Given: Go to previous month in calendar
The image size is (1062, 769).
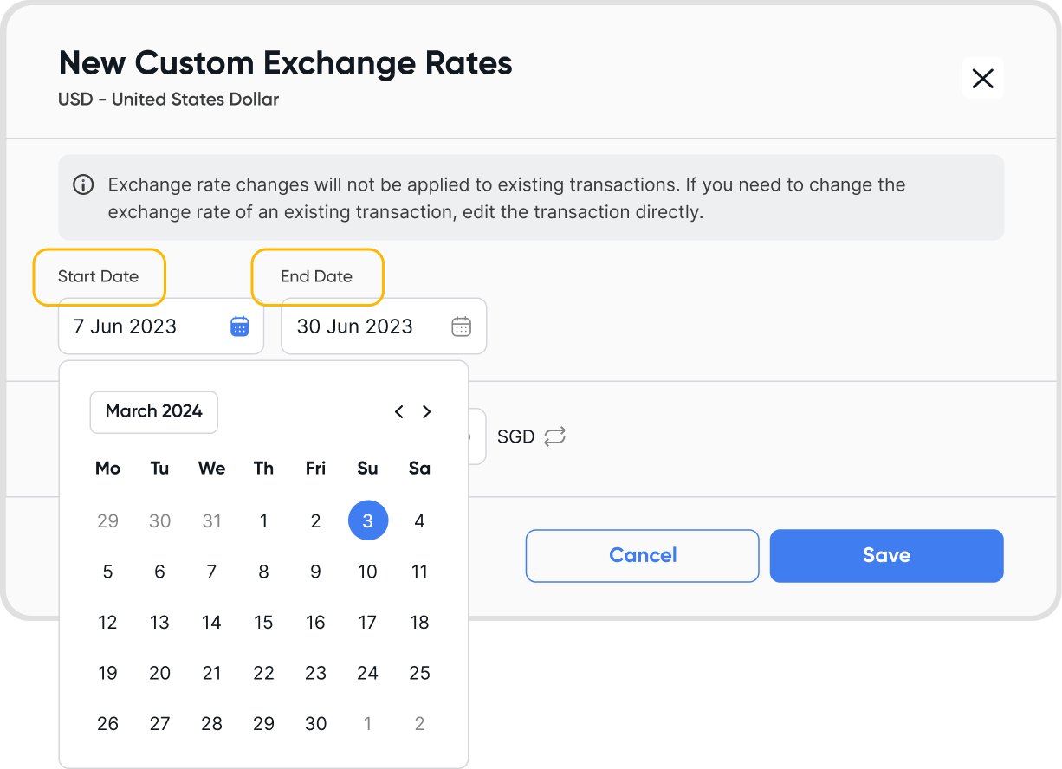Looking at the screenshot, I should coord(398,412).
